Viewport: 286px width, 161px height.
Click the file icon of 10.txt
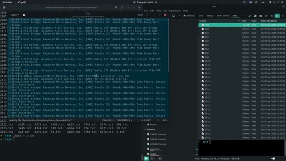click(202, 61)
